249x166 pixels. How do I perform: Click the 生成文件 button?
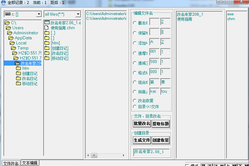click(142, 140)
